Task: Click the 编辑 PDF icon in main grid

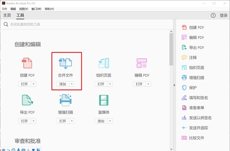Action: tap(142, 63)
